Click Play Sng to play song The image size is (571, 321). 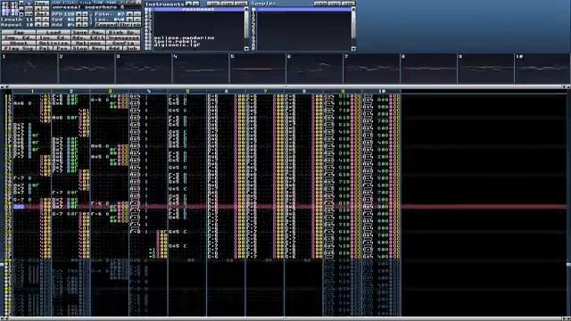(19, 48)
